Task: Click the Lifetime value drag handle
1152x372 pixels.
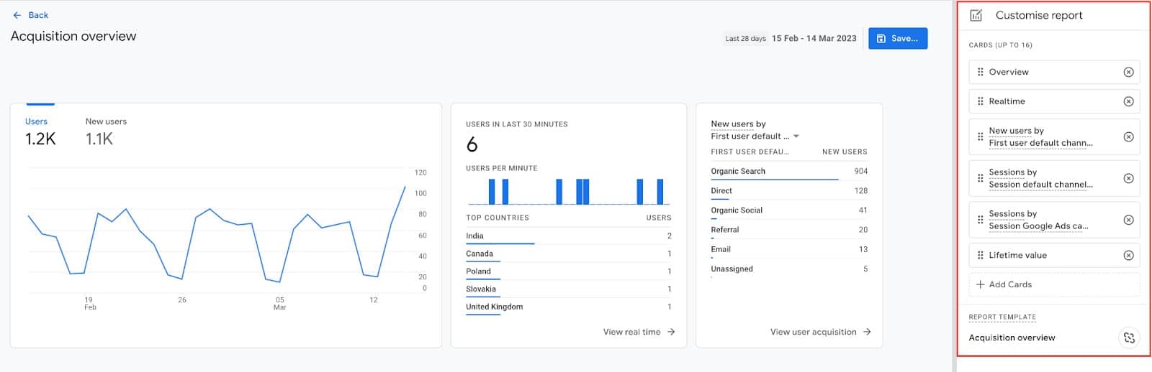Action: click(980, 255)
